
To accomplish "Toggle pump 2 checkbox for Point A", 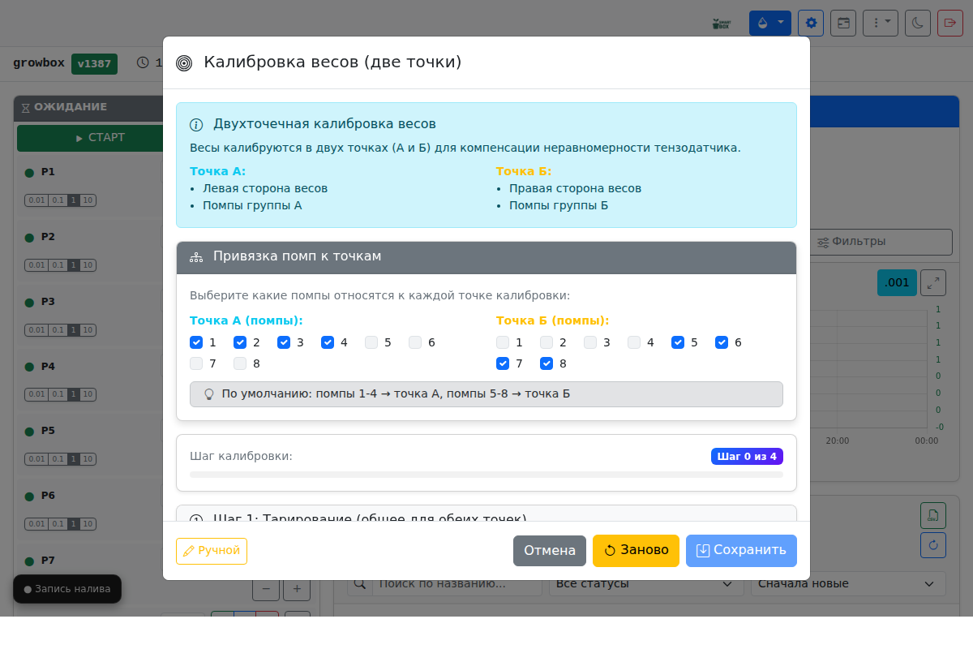I will tap(240, 342).
